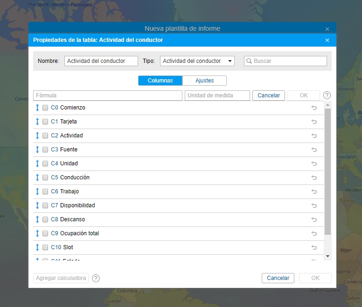Click the C9 Ocupación total label

tap(79, 233)
